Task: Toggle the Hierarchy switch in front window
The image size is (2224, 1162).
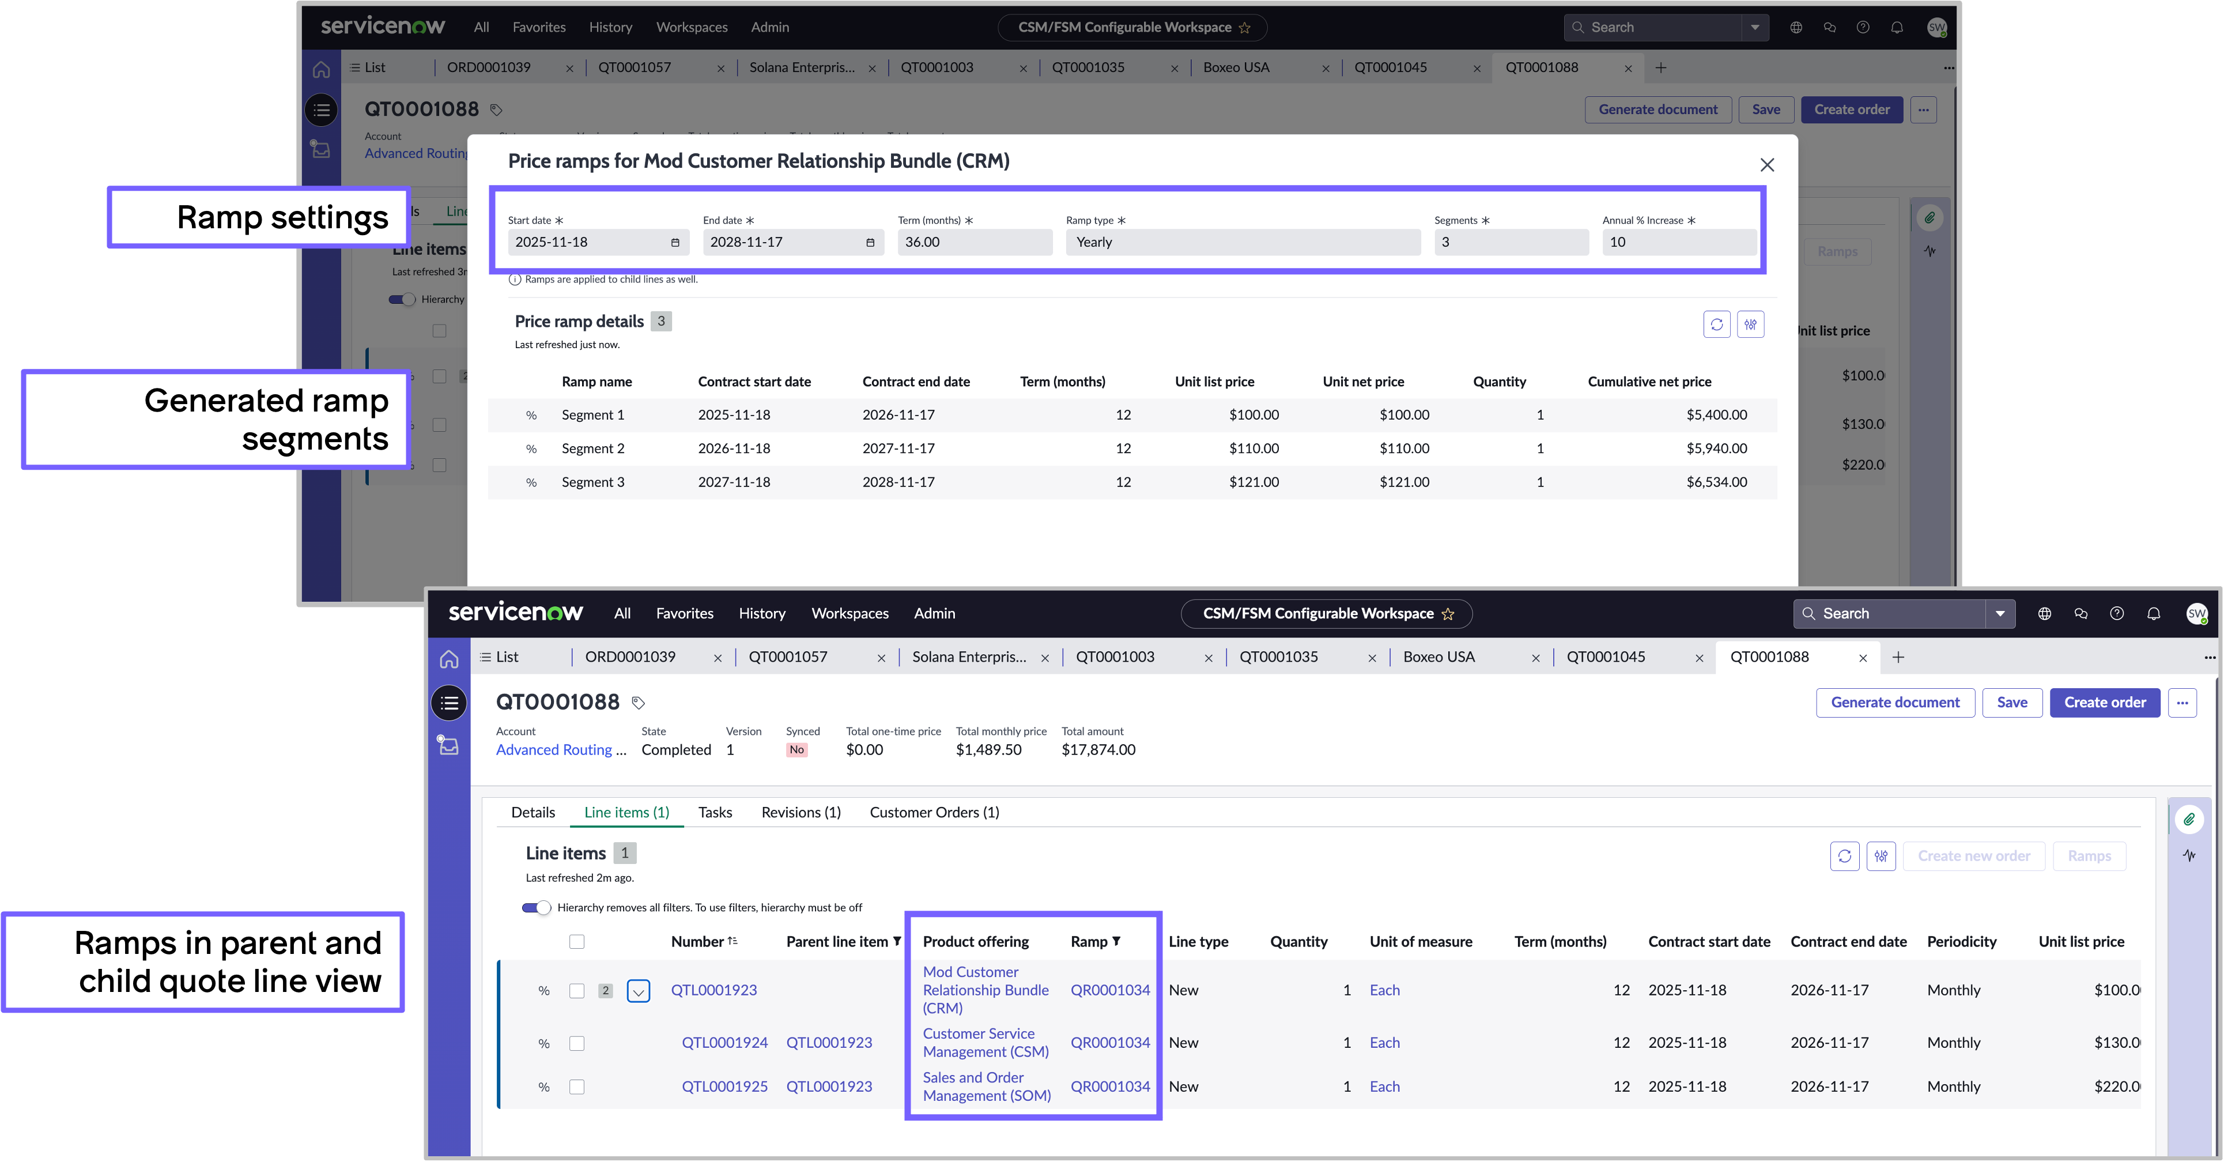Action: pos(536,907)
